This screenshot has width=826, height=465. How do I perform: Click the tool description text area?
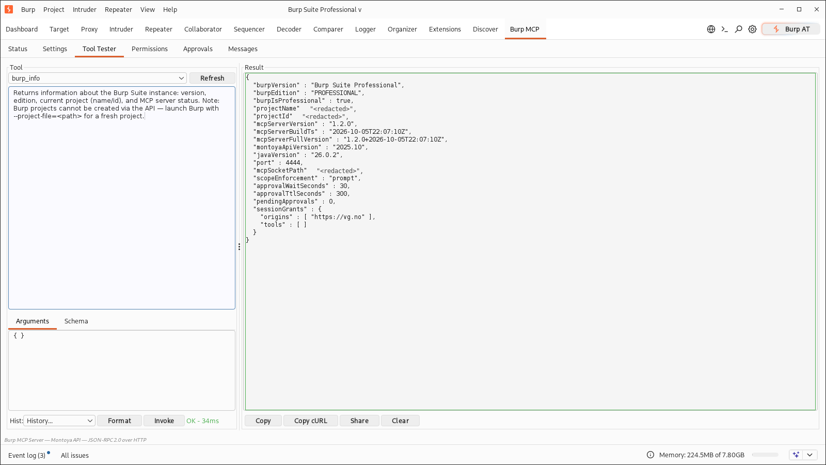pyautogui.click(x=122, y=198)
